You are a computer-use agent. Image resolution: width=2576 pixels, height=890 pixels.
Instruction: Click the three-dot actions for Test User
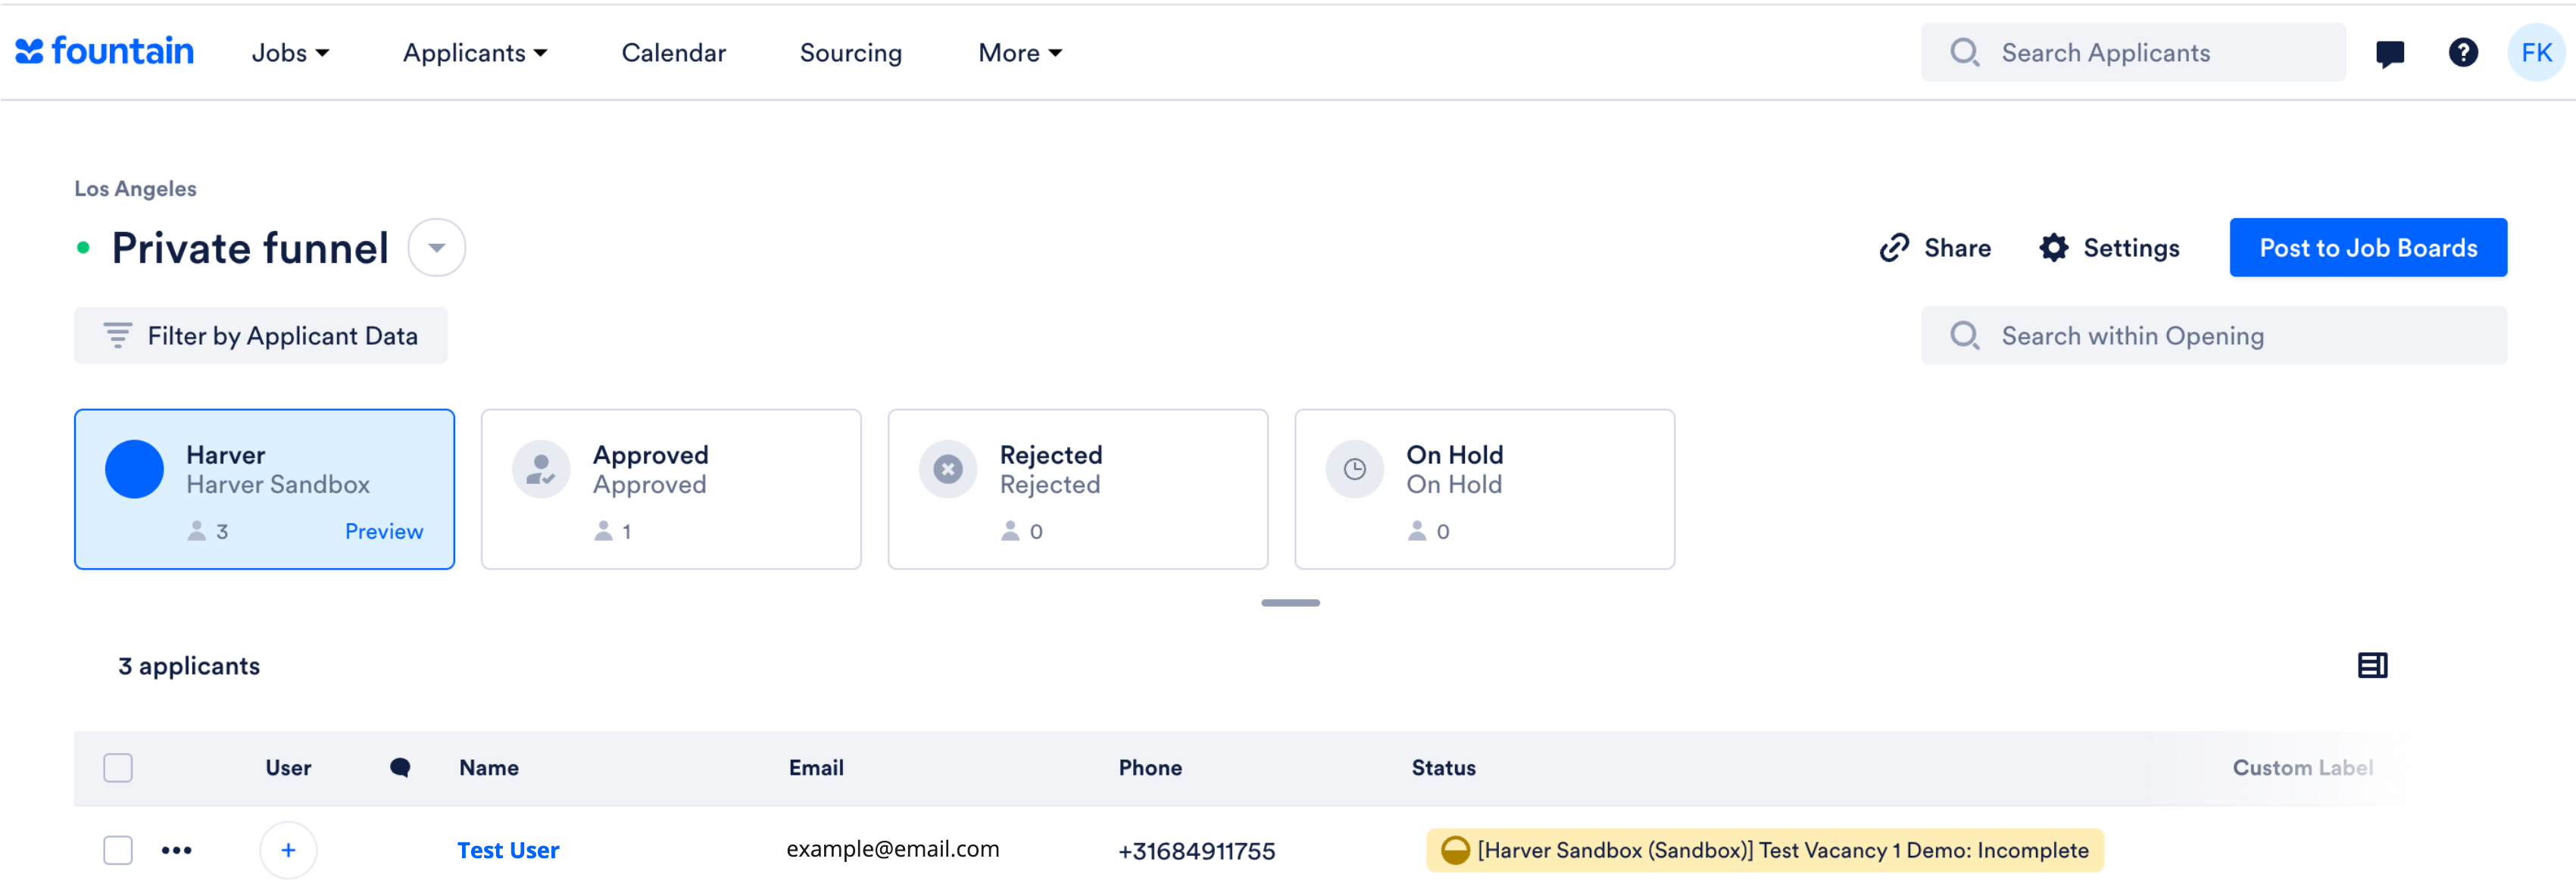coord(176,850)
